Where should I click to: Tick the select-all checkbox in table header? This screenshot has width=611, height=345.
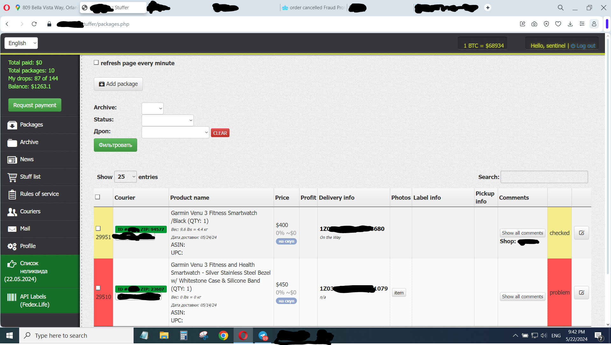click(x=98, y=197)
